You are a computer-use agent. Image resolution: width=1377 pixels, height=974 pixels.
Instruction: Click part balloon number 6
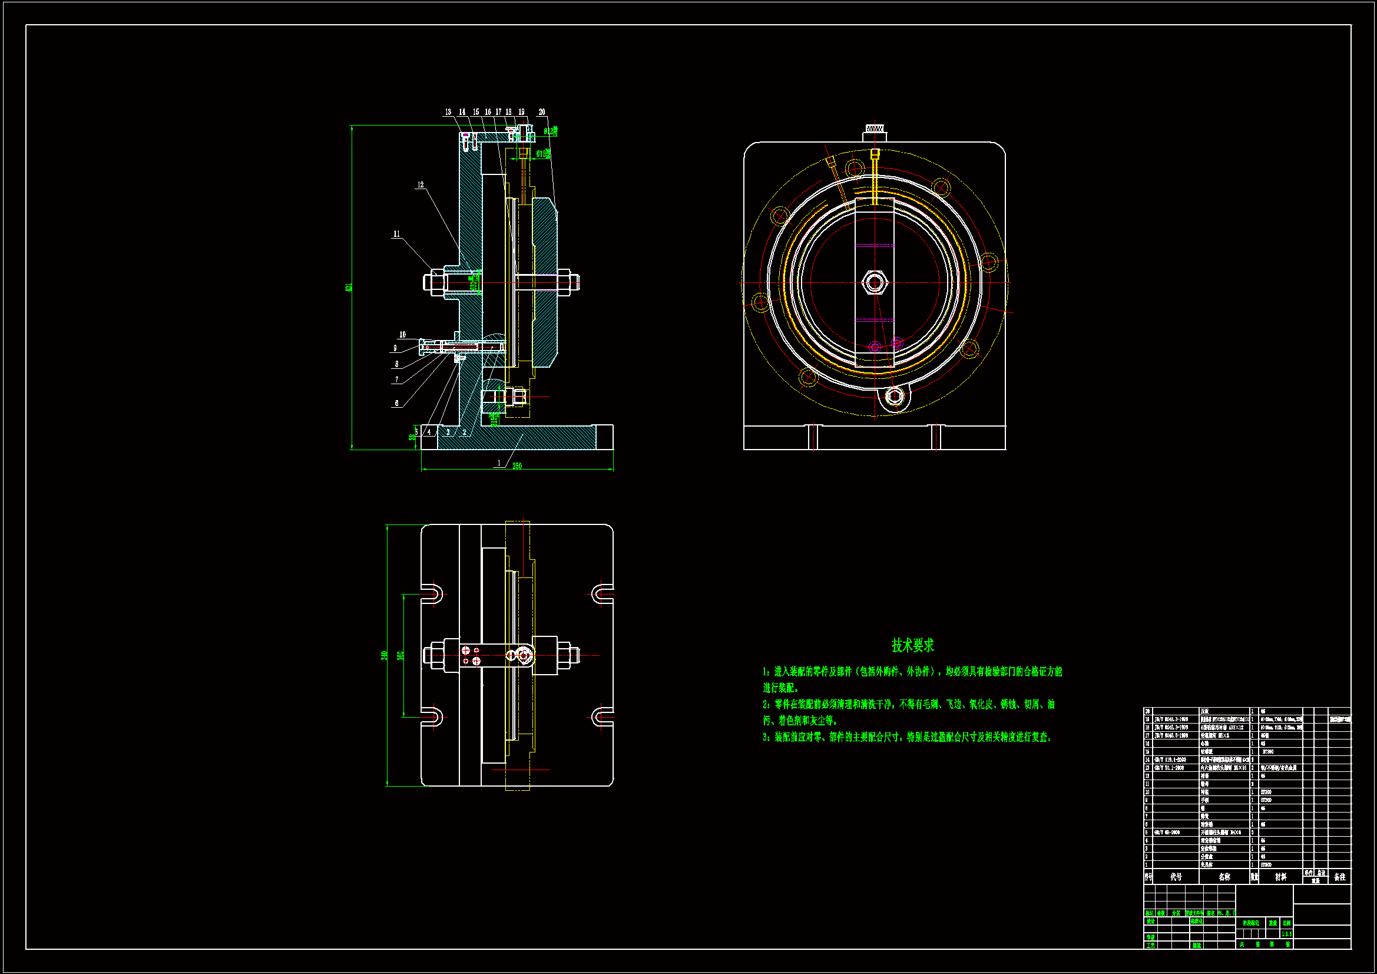pyautogui.click(x=396, y=403)
